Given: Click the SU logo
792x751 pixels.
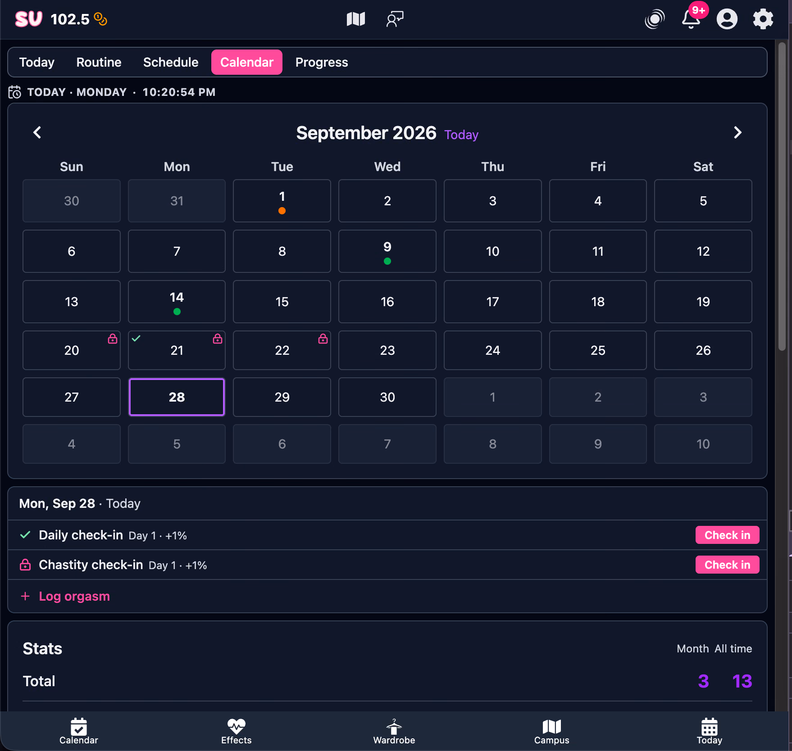Looking at the screenshot, I should [x=28, y=19].
